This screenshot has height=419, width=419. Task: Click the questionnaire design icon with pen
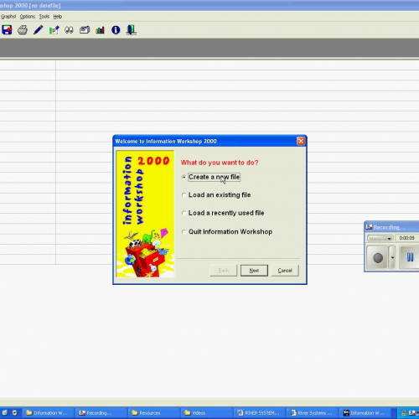(54, 29)
